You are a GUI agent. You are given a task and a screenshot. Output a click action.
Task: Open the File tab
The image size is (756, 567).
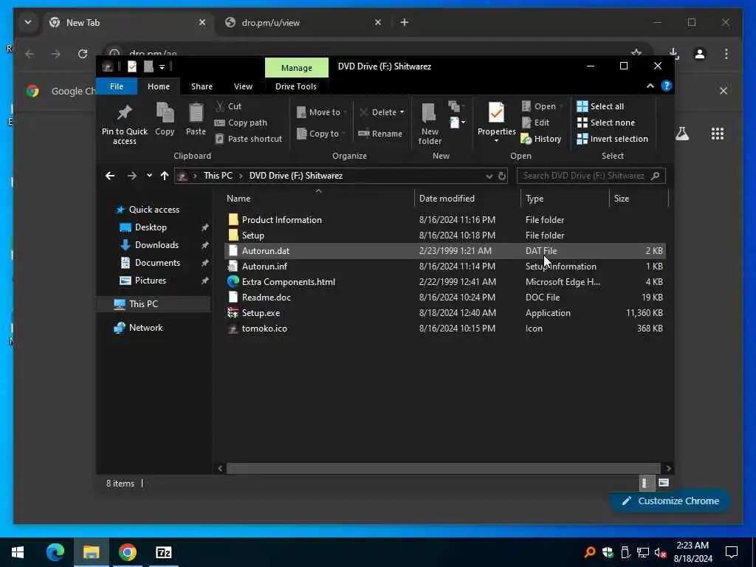pos(117,86)
